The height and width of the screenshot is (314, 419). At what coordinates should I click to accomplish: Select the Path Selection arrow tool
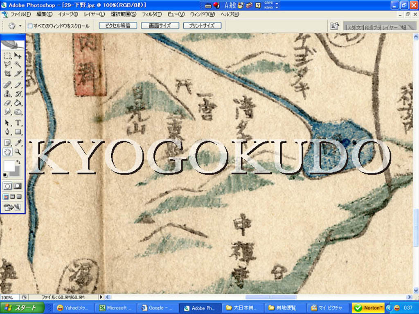7,123
